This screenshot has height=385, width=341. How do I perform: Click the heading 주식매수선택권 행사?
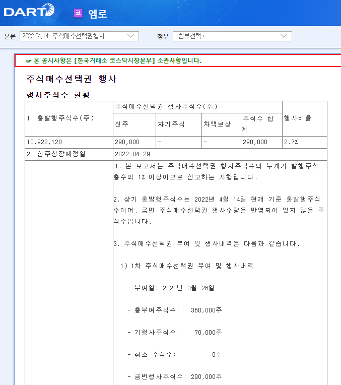[72, 79]
